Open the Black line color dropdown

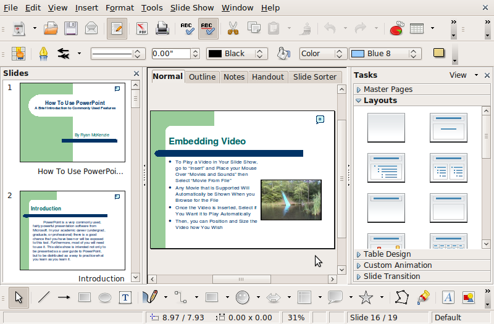coord(237,54)
